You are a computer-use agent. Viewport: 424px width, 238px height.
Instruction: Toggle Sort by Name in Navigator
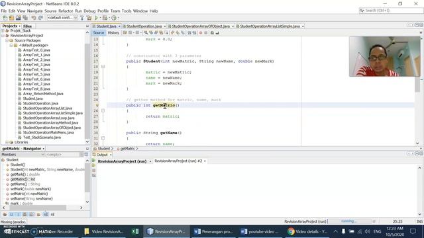tap(46, 214)
